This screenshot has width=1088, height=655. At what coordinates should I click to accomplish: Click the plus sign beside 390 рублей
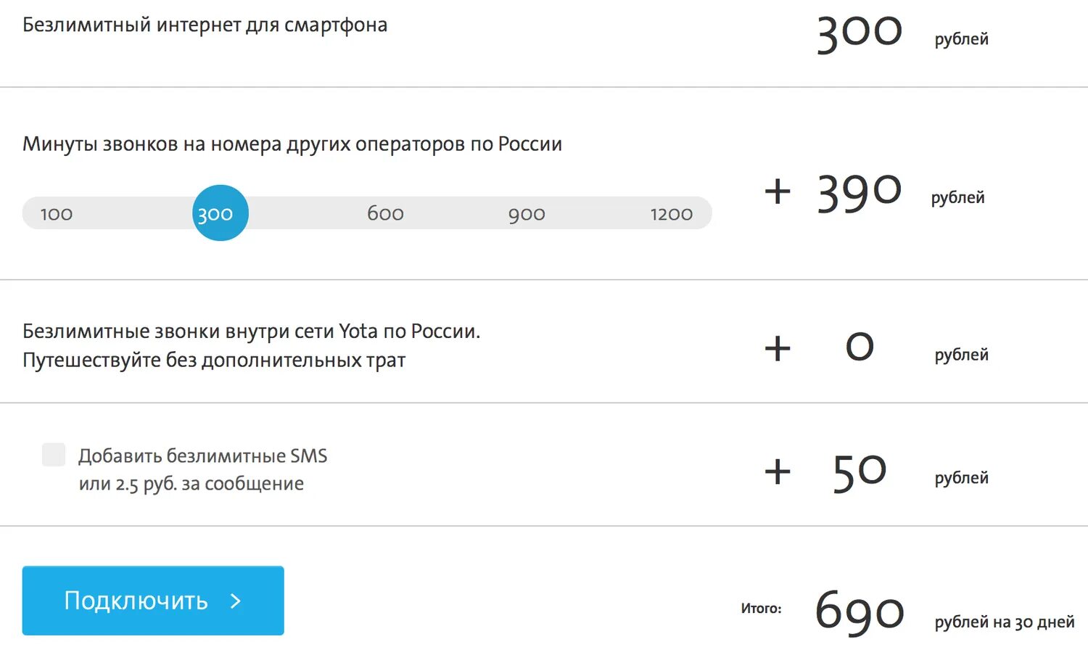pyautogui.click(x=777, y=191)
